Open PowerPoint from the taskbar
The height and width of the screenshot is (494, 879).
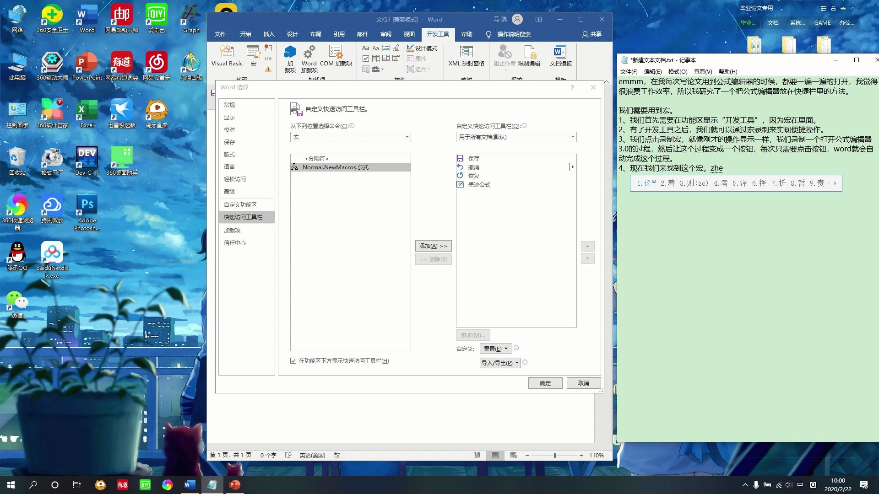pyautogui.click(x=234, y=485)
